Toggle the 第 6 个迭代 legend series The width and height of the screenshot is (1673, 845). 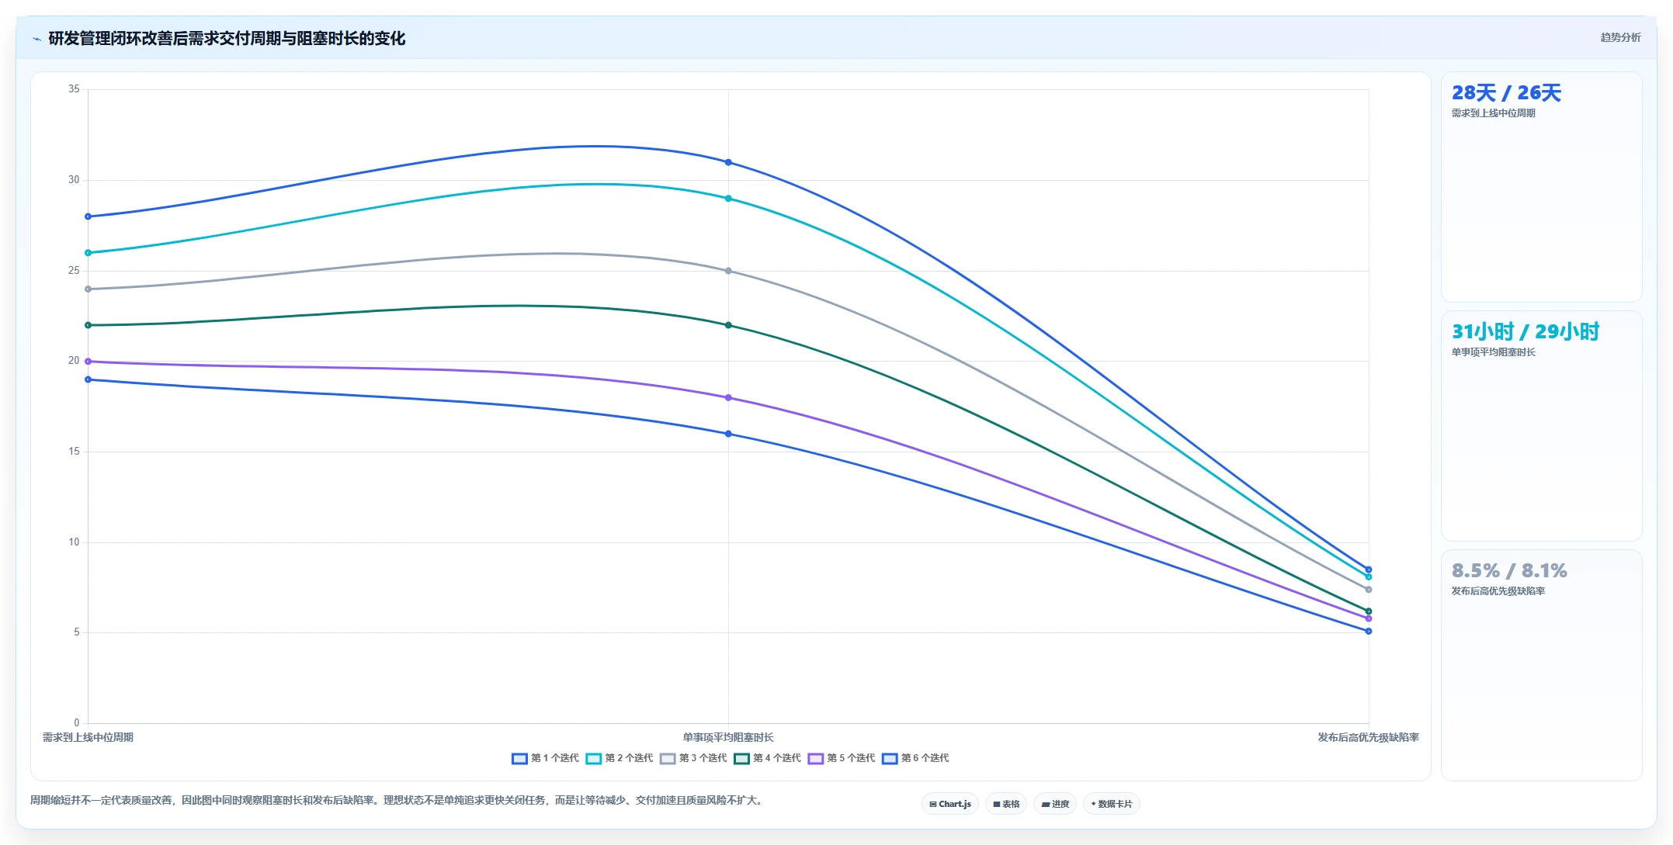pos(915,758)
